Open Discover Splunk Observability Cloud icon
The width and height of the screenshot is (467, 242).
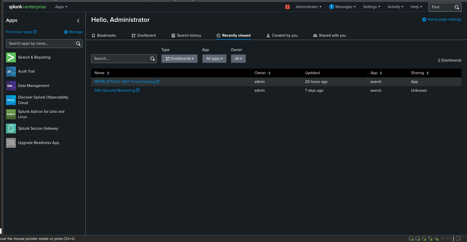click(x=11, y=100)
